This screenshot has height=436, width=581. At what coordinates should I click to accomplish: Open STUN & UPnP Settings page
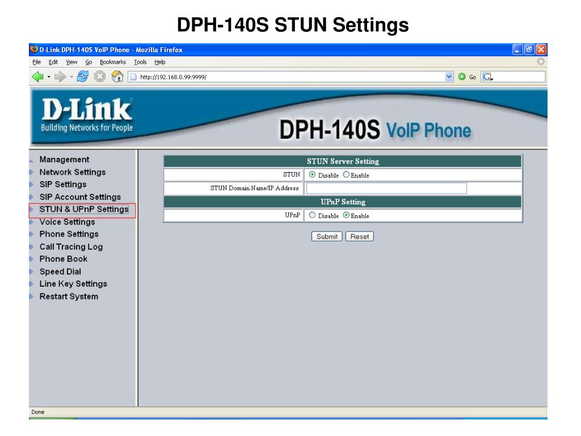pos(84,209)
